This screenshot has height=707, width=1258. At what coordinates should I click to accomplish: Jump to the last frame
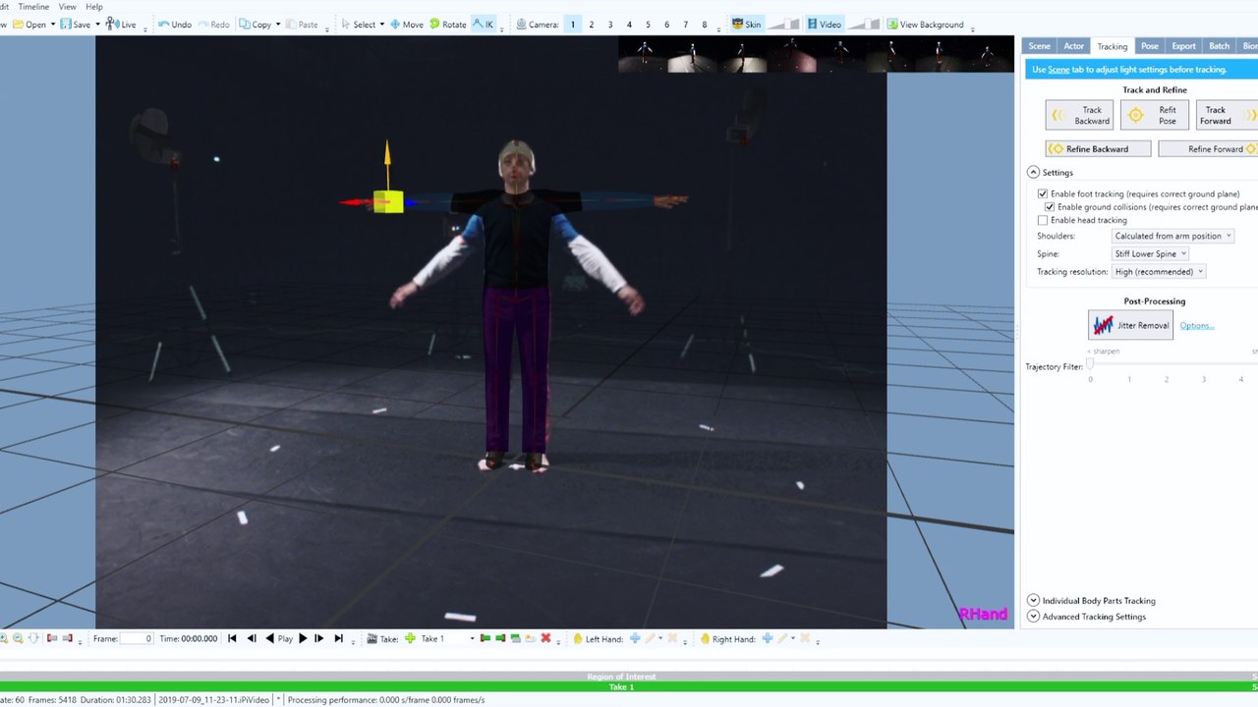point(339,638)
